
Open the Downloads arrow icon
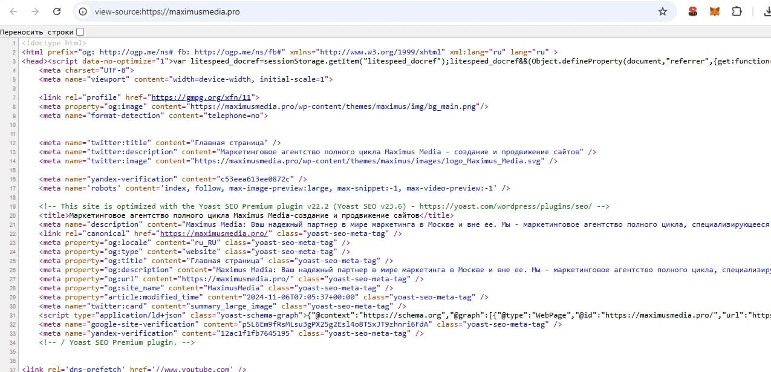click(766, 11)
